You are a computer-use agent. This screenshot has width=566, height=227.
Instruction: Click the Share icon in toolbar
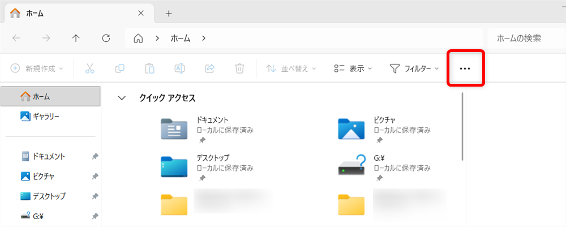tap(210, 68)
